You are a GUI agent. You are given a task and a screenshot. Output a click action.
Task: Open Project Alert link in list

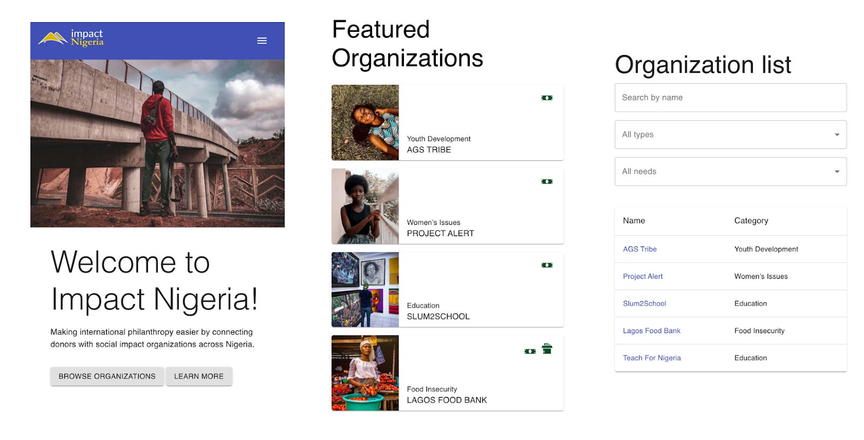point(643,276)
